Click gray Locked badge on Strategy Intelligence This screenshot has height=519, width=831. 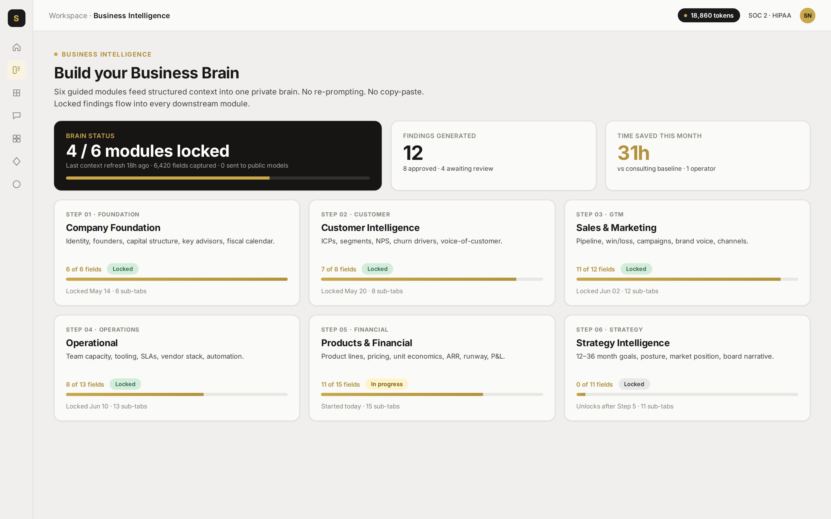tap(634, 384)
